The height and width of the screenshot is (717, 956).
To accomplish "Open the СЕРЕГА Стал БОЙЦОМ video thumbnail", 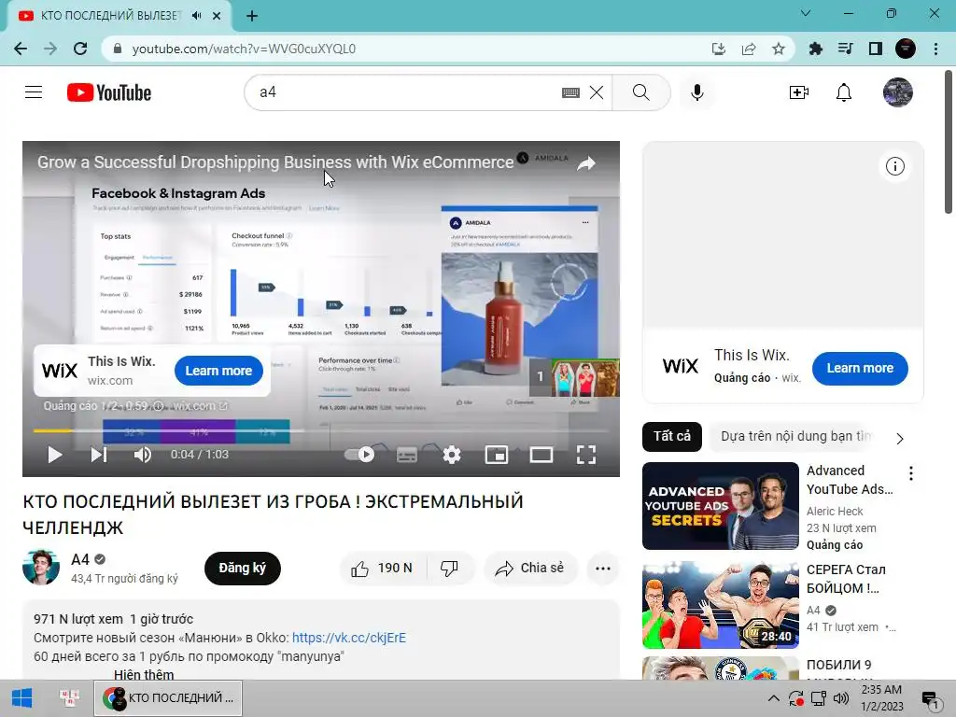I will 720,605.
